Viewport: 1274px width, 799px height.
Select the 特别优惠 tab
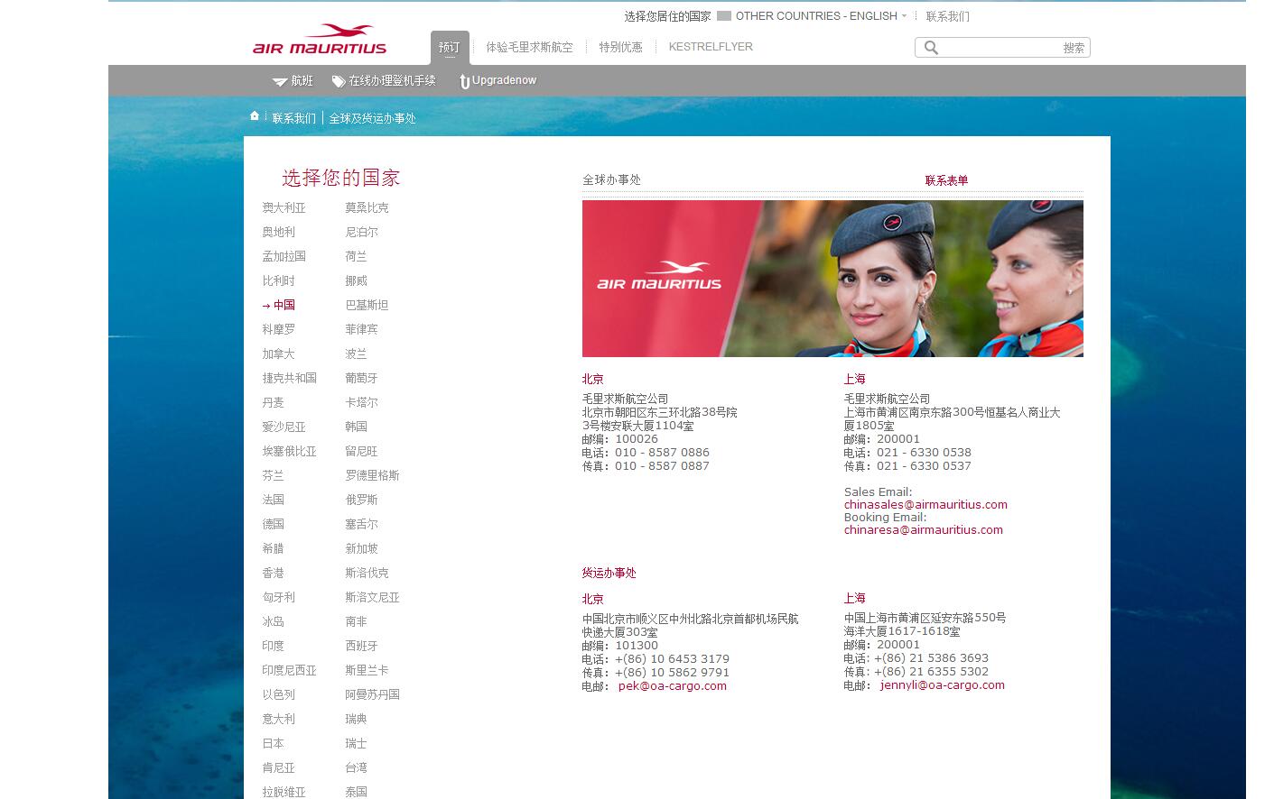(621, 47)
